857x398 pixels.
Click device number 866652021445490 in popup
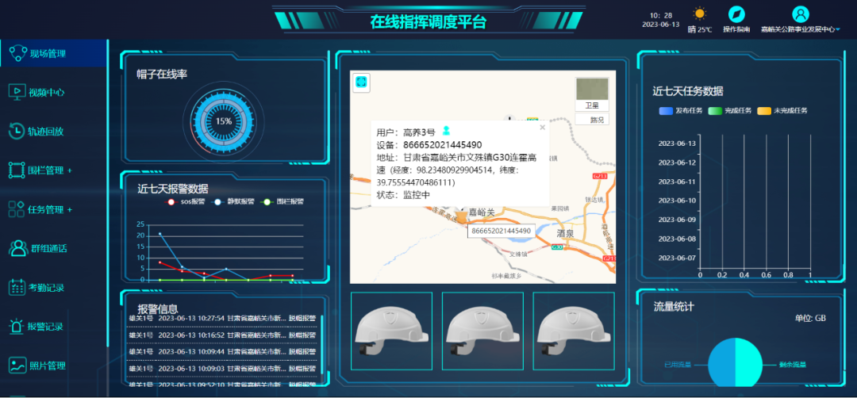443,144
